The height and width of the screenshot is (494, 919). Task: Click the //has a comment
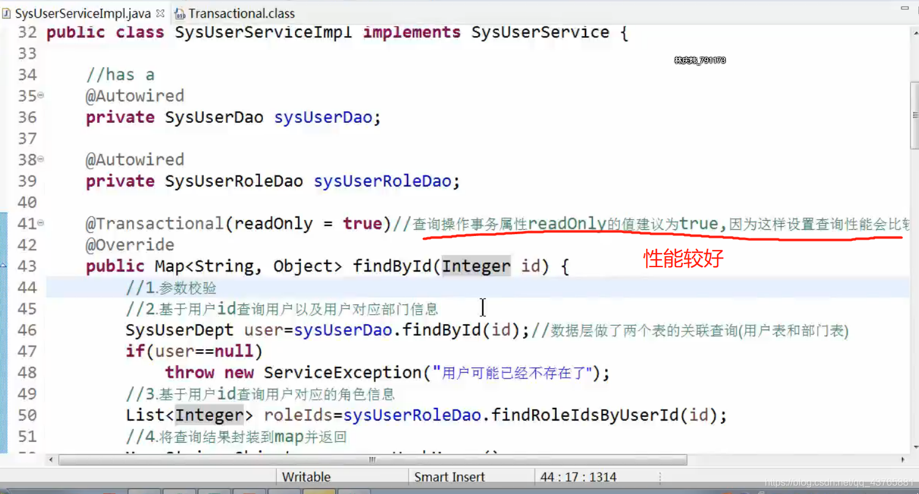pos(121,75)
